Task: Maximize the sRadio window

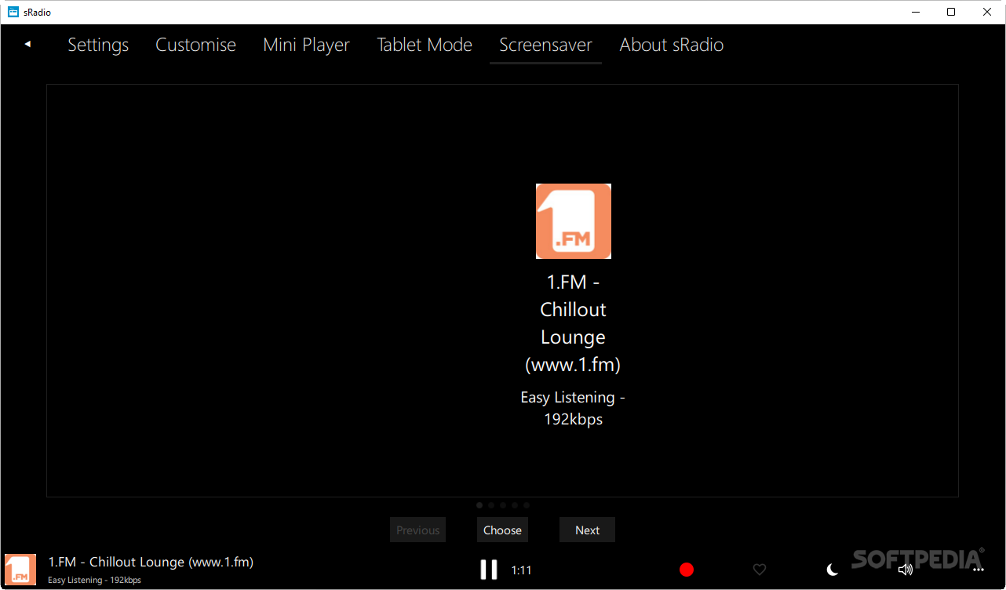Action: (x=951, y=12)
